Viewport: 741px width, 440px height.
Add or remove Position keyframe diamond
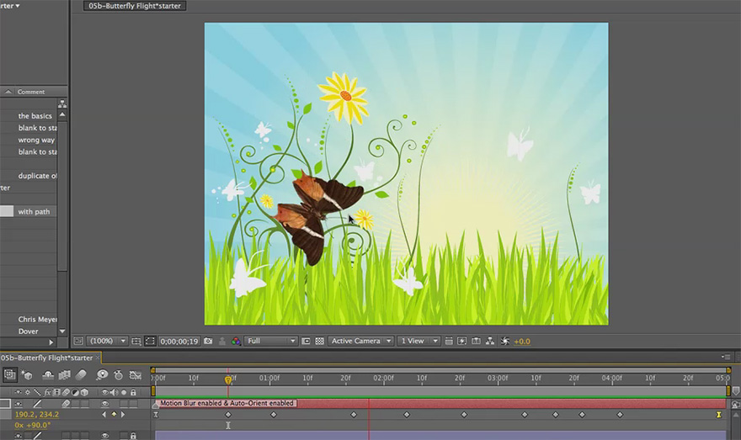pyautogui.click(x=114, y=415)
